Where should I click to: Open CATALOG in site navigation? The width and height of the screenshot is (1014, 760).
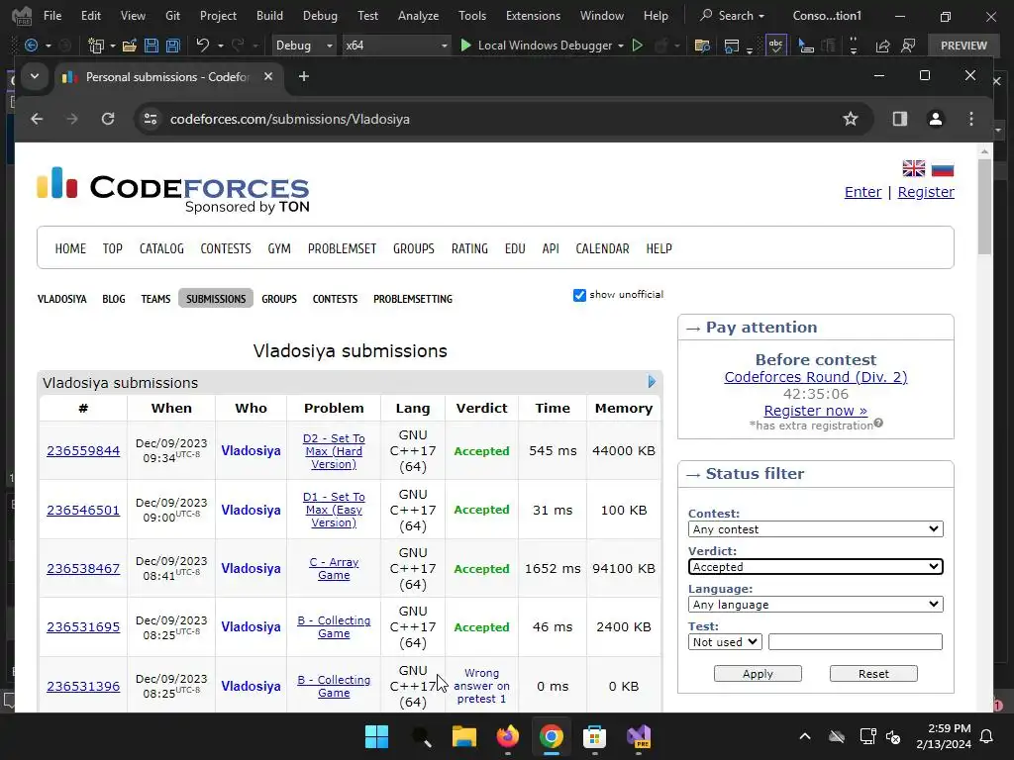tap(161, 248)
